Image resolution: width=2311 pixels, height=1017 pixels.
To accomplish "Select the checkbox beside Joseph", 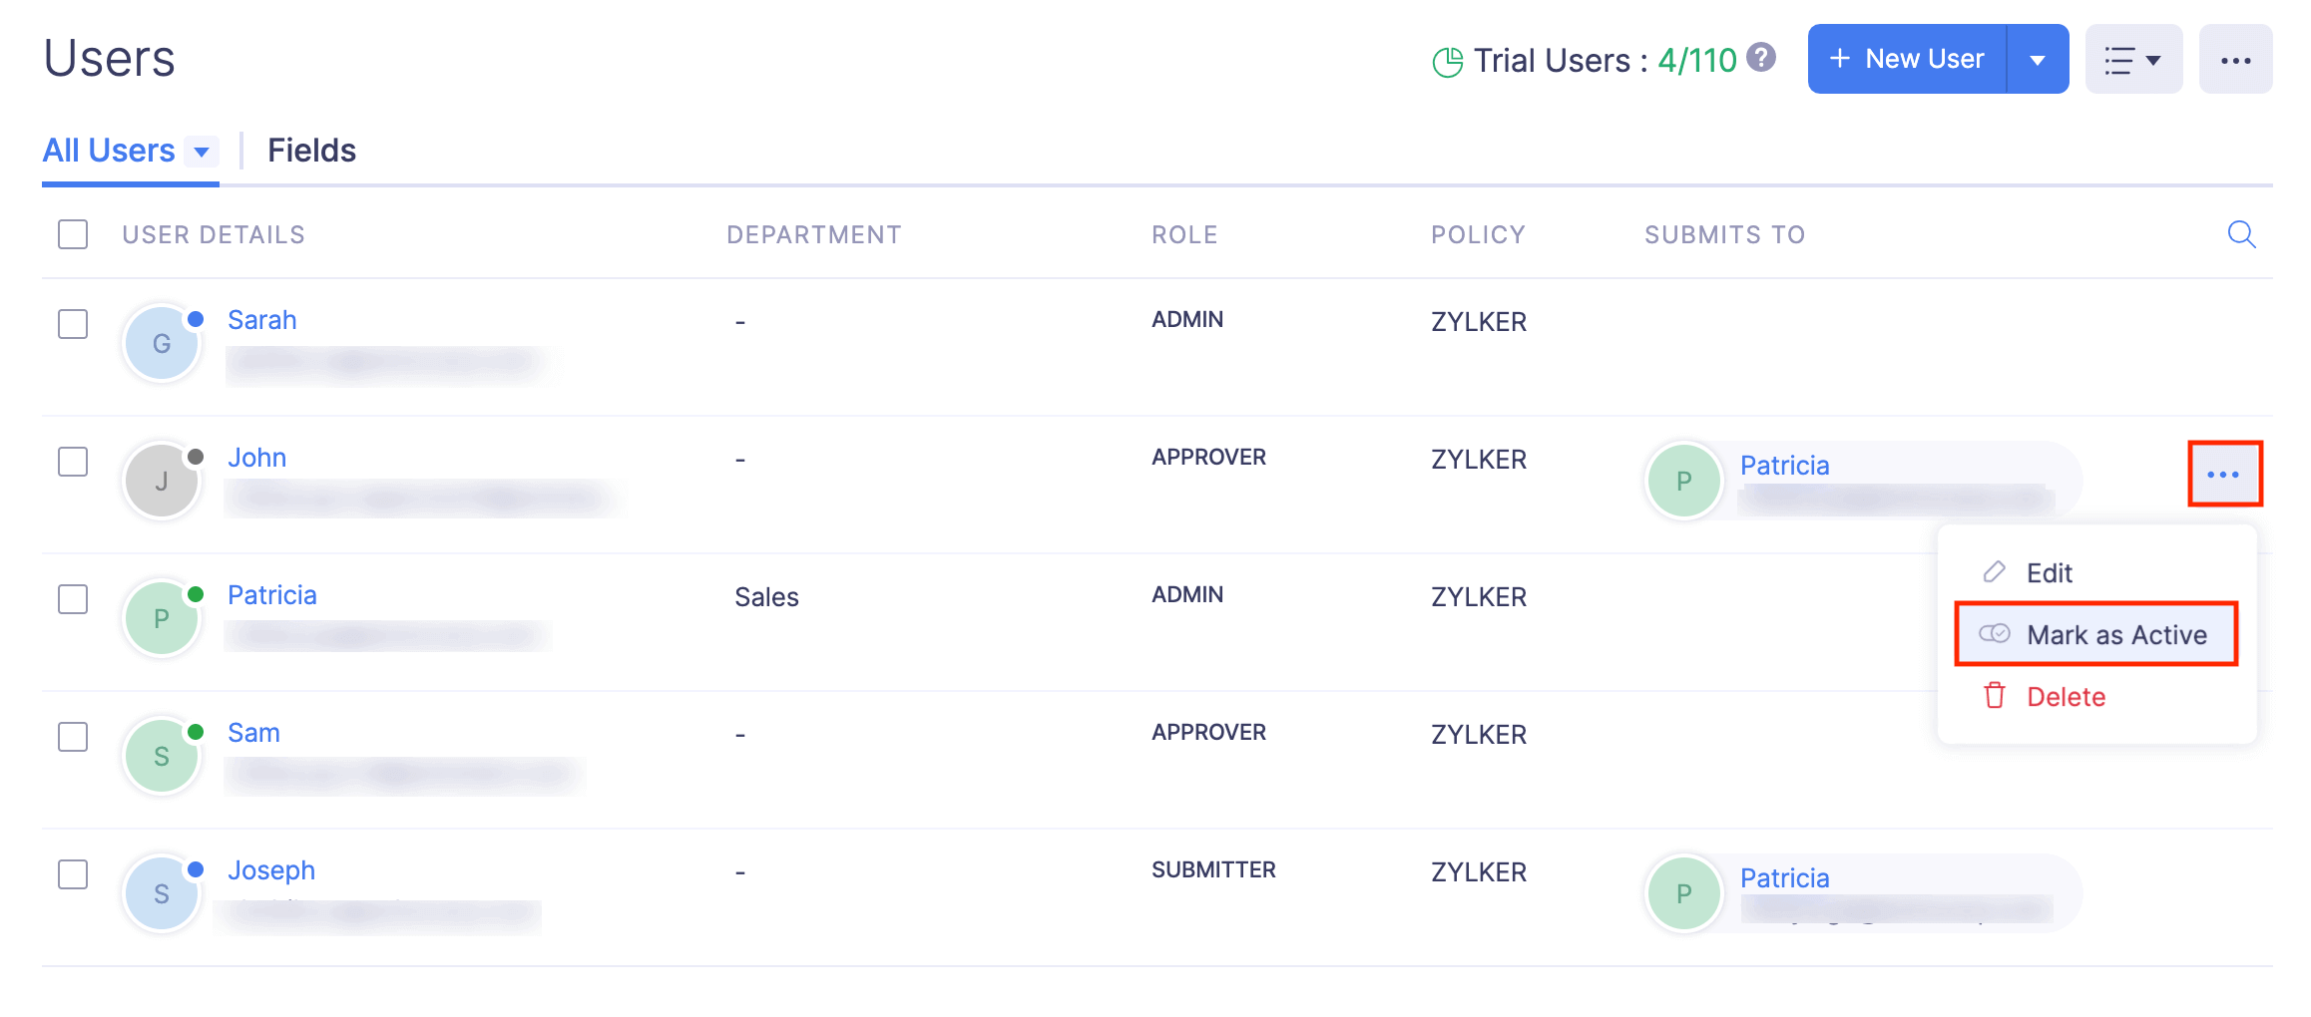I will (x=73, y=874).
